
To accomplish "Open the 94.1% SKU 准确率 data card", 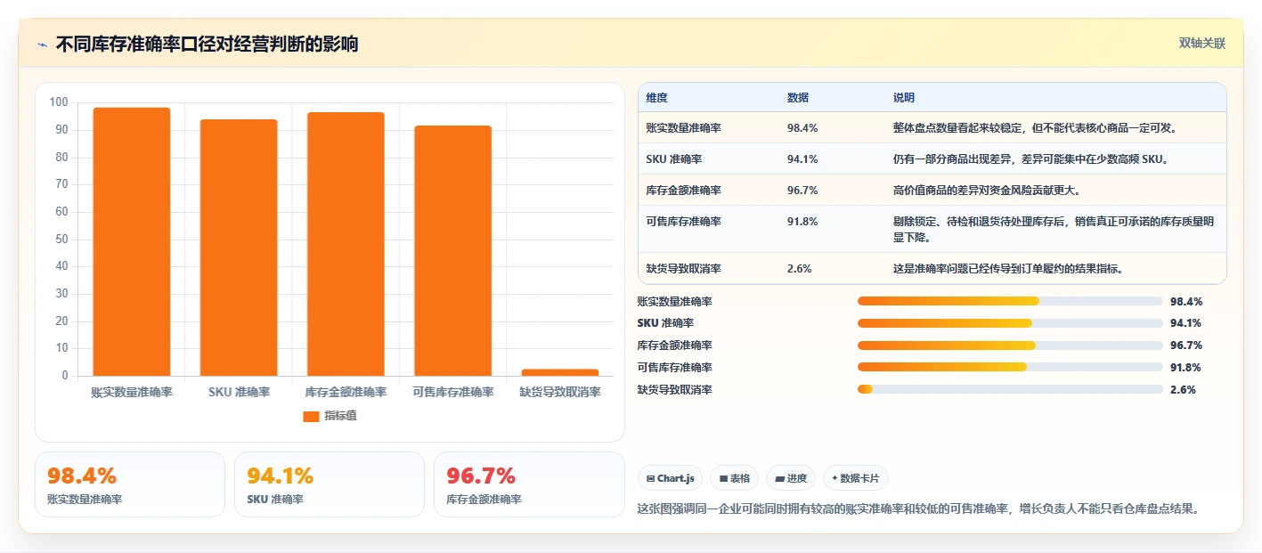I will tap(330, 484).
